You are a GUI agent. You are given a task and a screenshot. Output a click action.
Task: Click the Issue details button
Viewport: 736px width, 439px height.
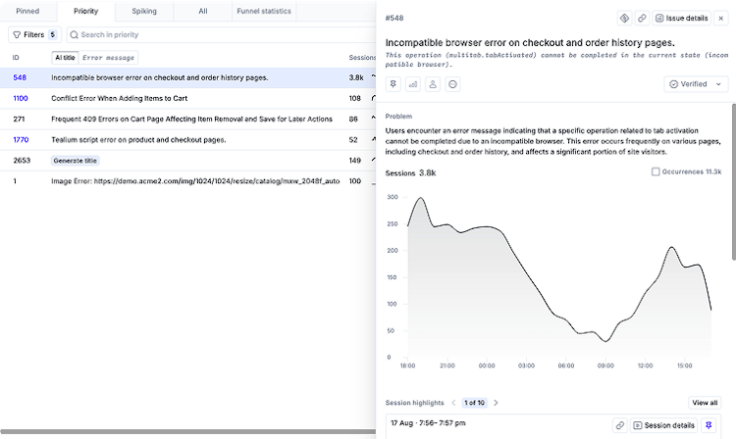[x=681, y=18]
